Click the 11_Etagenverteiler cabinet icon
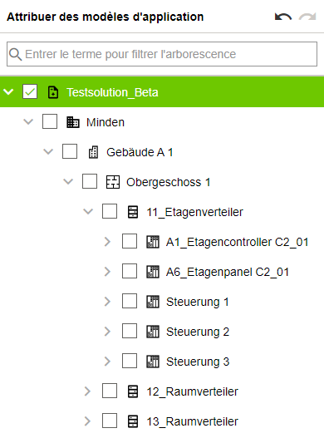The image size is (324, 438). (133, 212)
